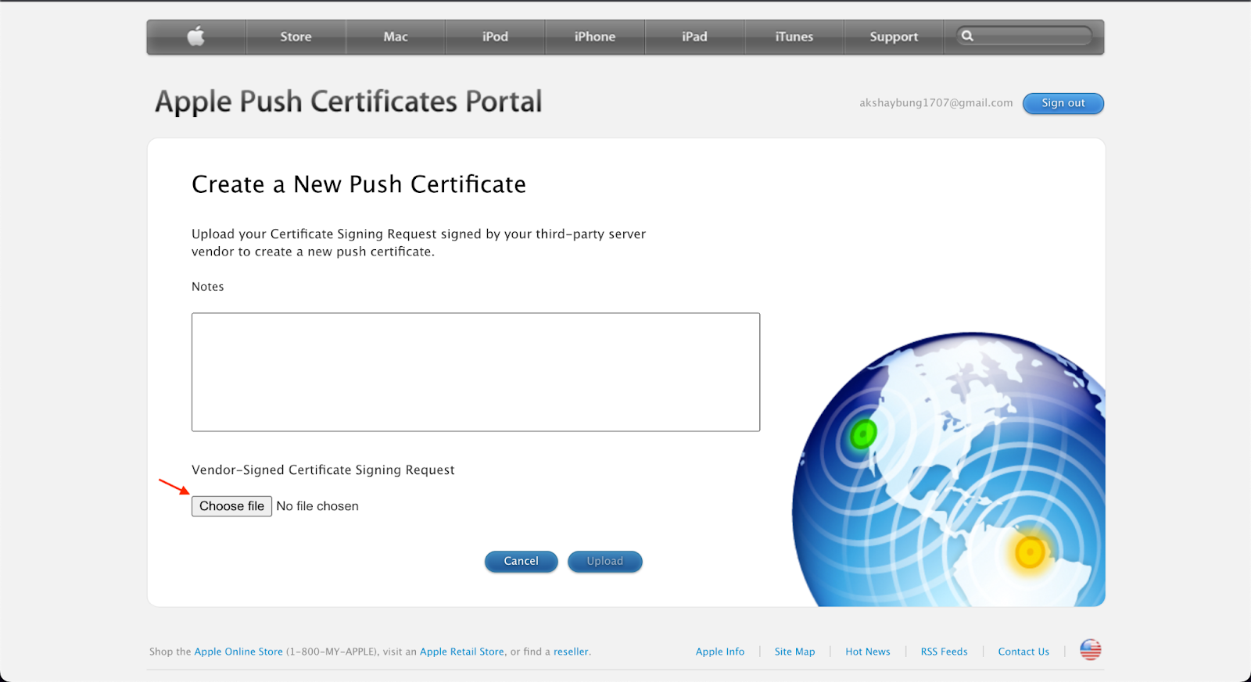The height and width of the screenshot is (682, 1251).
Task: Click the "Create a New Push Certificate" heading
Action: [359, 184]
